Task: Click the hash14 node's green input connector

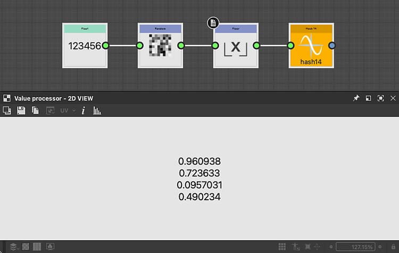Action: point(290,46)
